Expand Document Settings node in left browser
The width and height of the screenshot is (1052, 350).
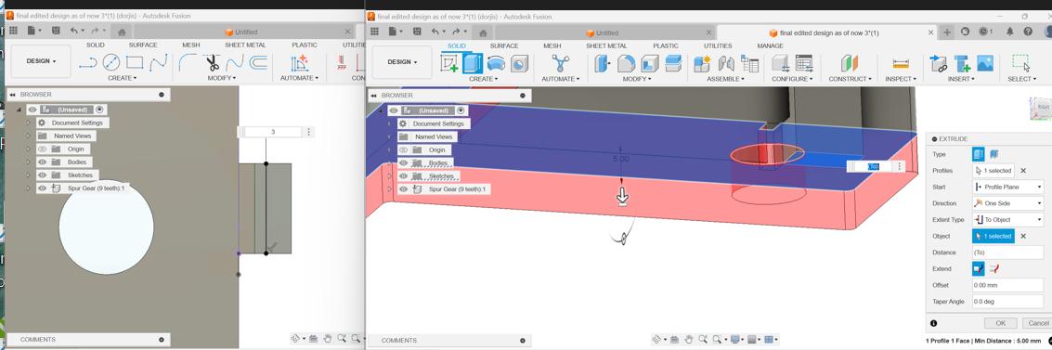[28, 123]
